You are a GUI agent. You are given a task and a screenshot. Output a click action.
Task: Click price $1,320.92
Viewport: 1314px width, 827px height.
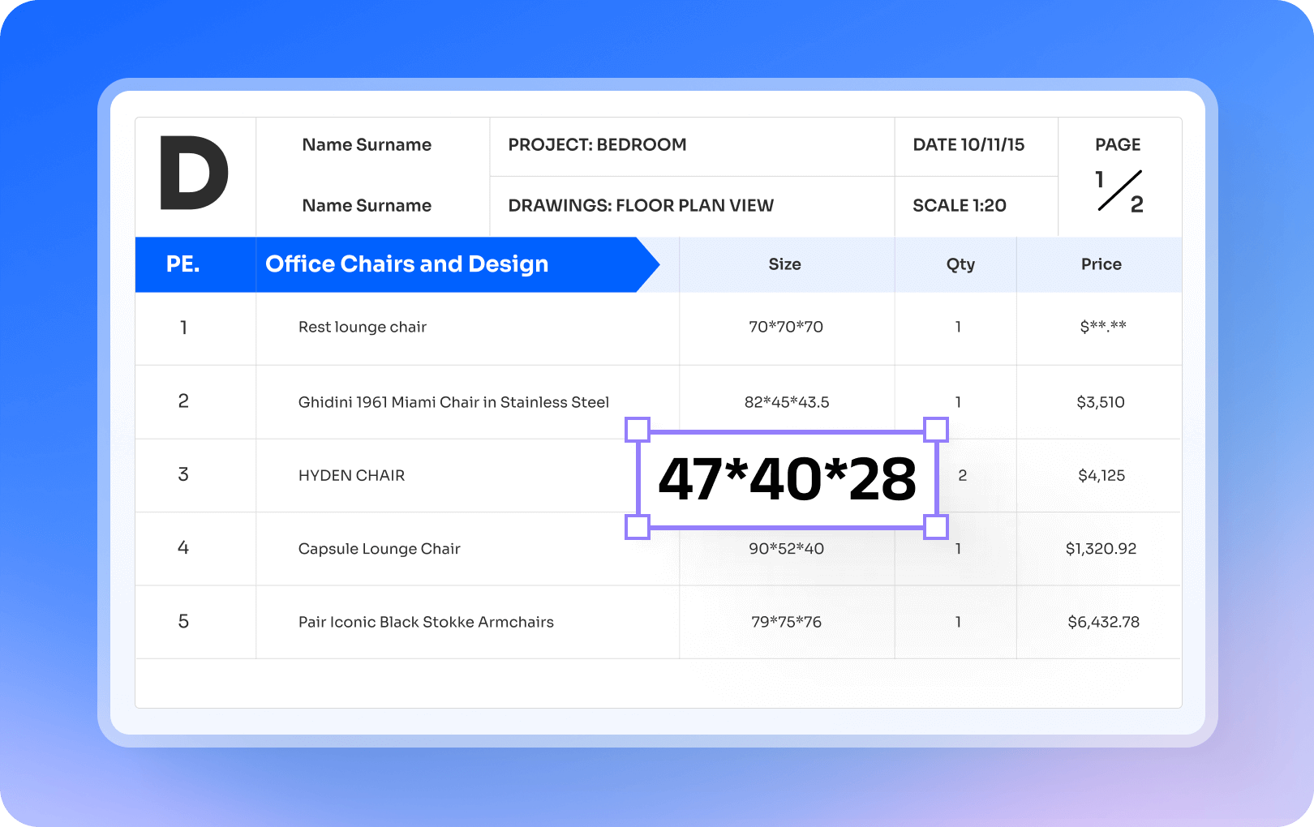point(1101,549)
